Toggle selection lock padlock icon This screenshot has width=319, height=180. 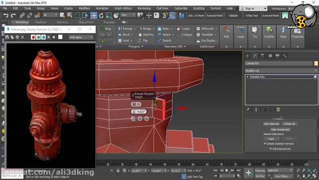coord(118,171)
